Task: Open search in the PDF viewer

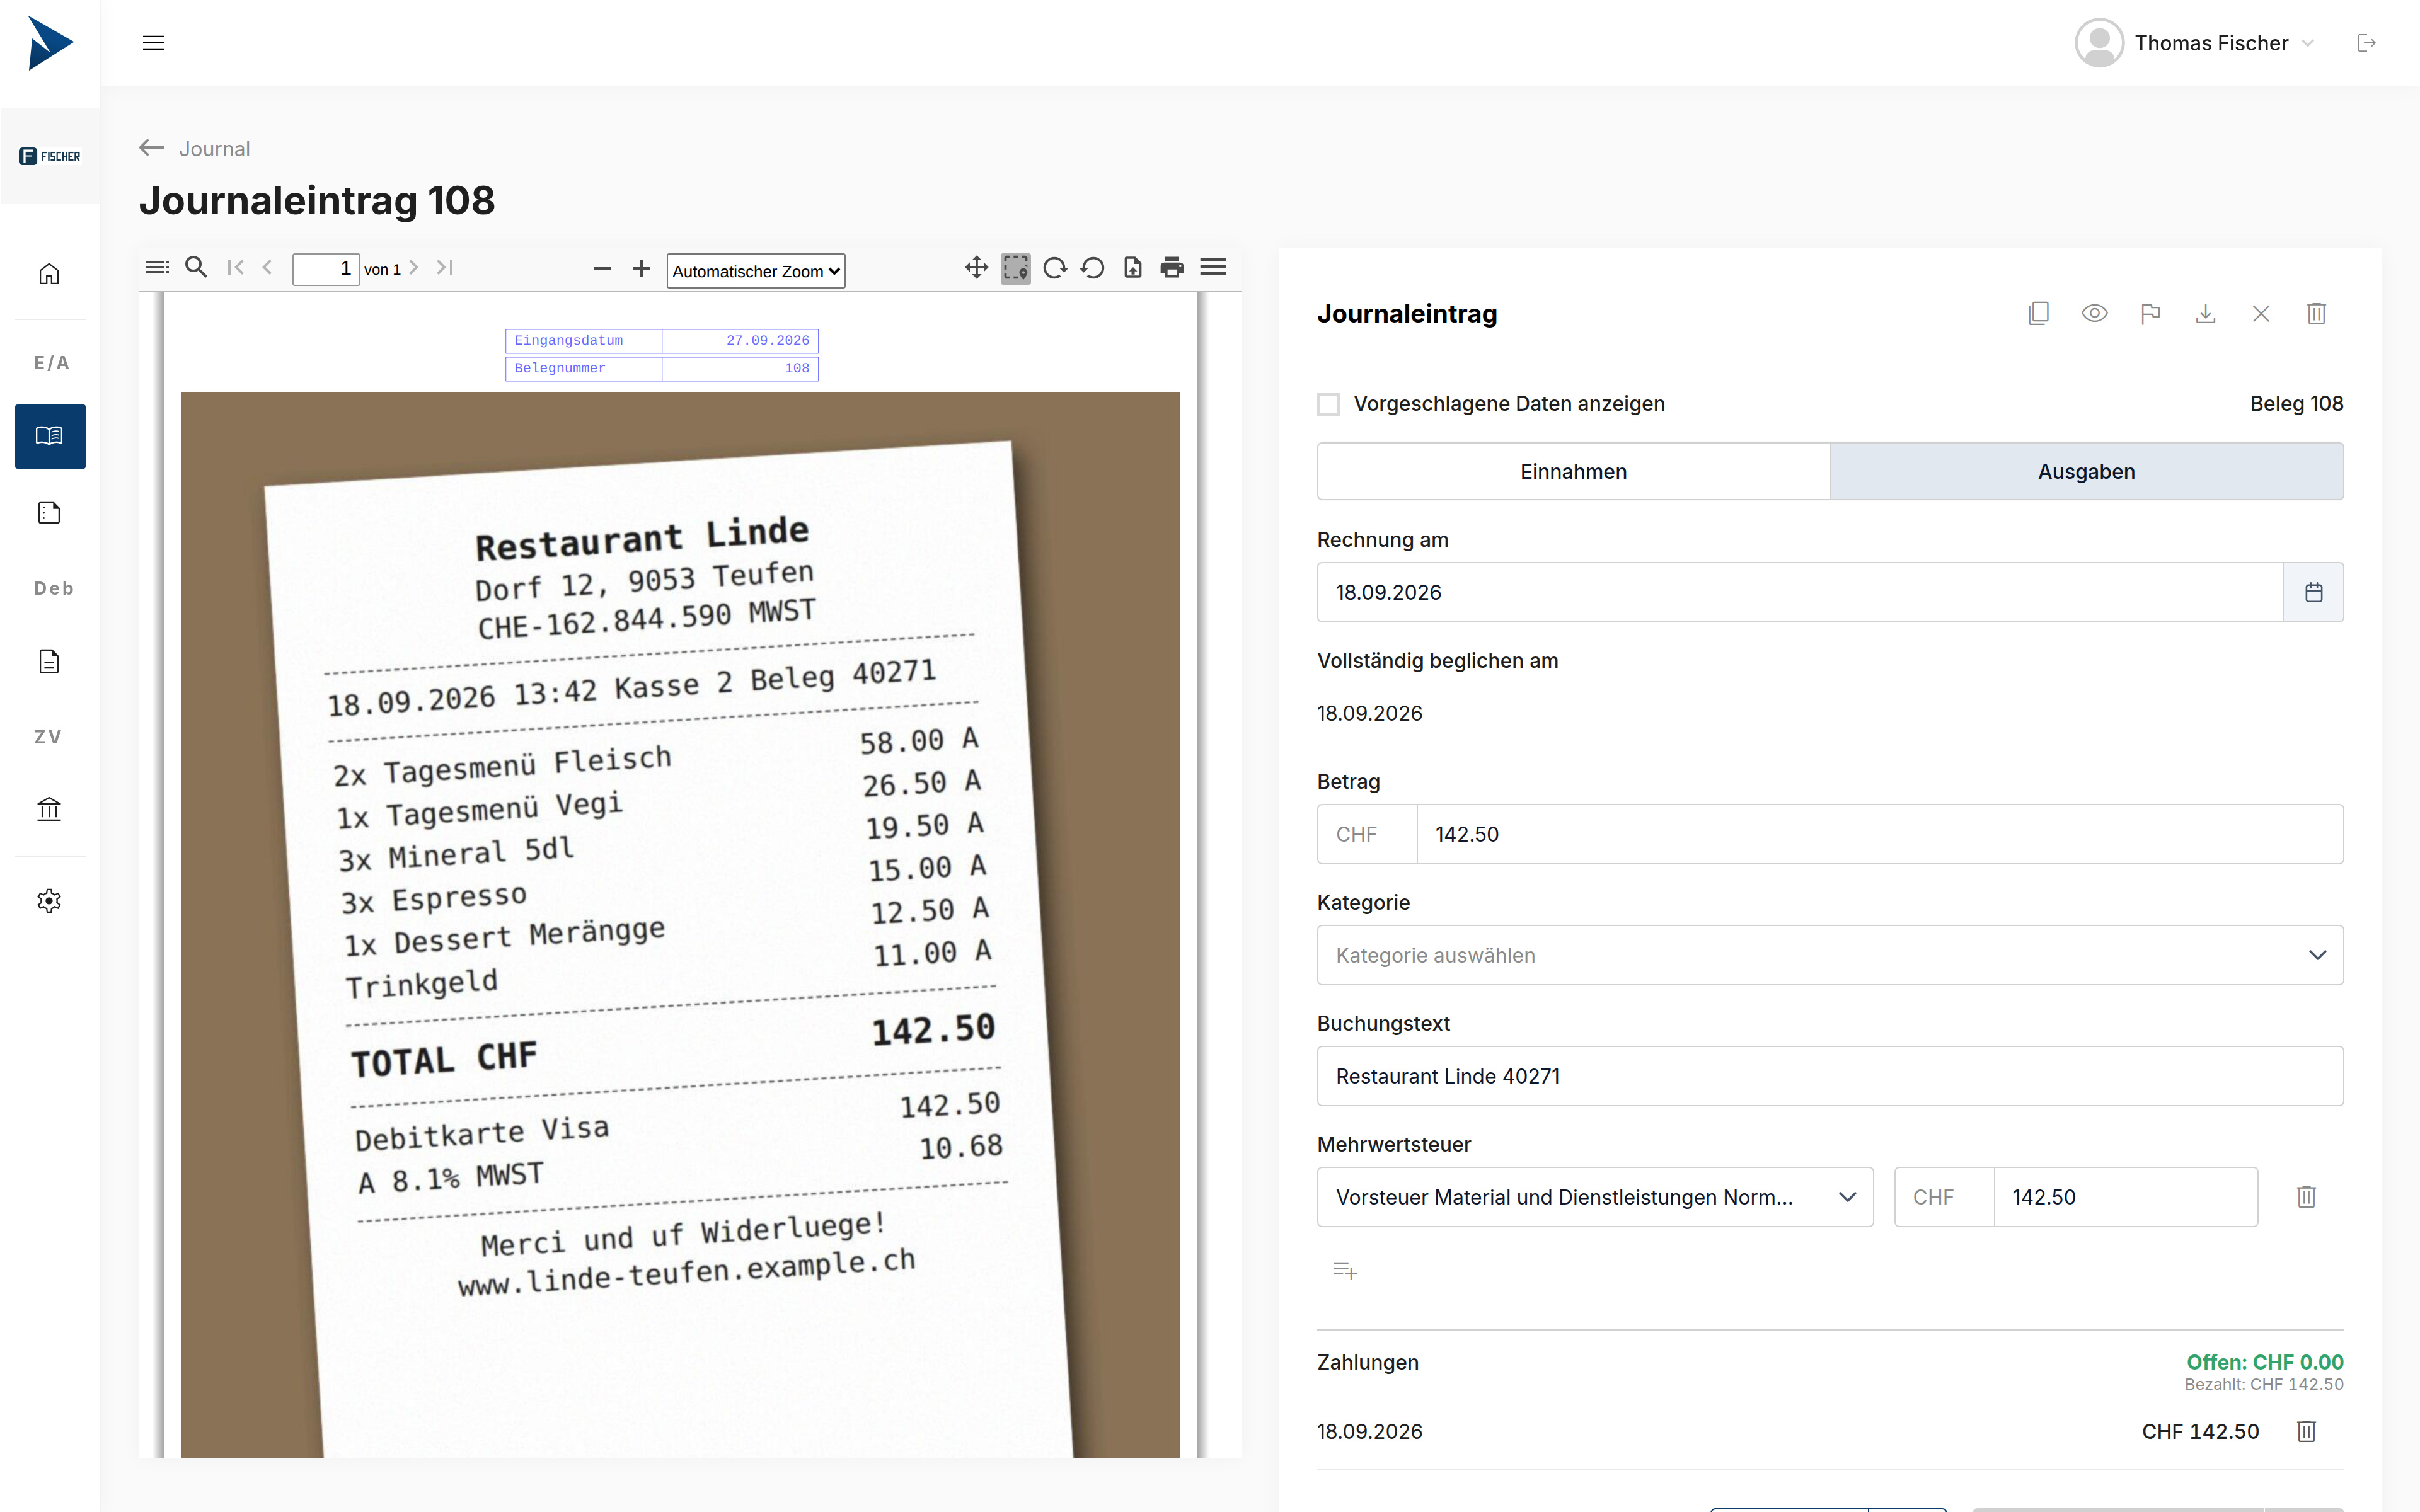Action: pos(196,267)
